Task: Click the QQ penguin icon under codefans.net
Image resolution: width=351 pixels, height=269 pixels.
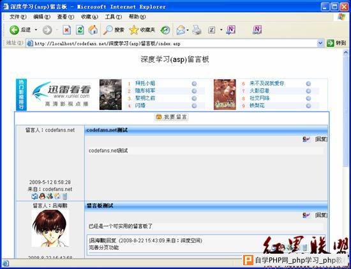Action: pyautogui.click(x=42, y=196)
